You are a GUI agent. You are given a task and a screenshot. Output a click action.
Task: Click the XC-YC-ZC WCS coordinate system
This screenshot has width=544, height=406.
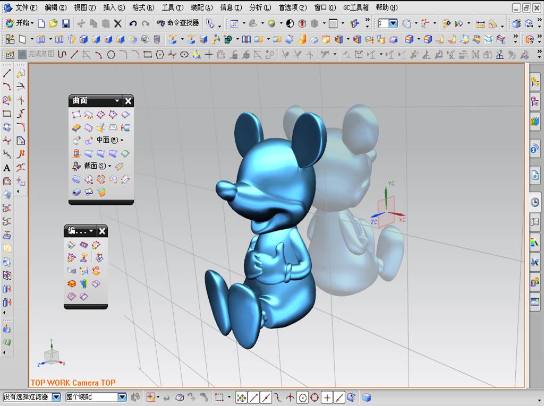pyautogui.click(x=387, y=204)
